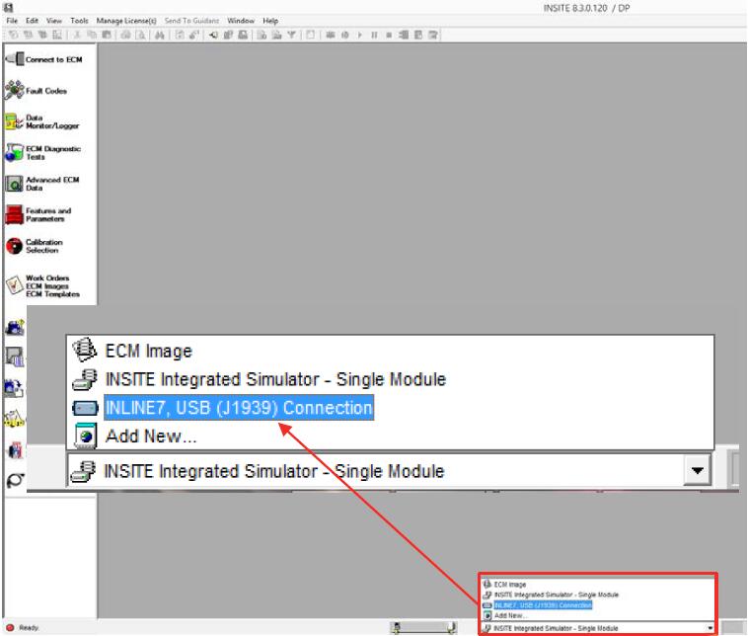The image size is (748, 636).
Task: Click the Stop toolbar button
Action: [389, 35]
